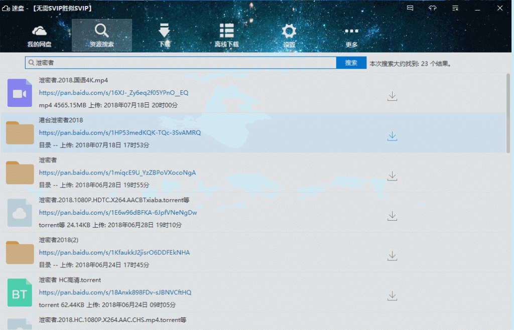Click download arrow for the 泄密者 folder row

392,176
